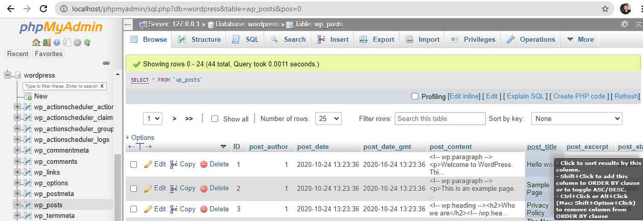Image resolution: width=643 pixels, height=221 pixels.
Task: Click the log out icon in sidebar
Action: (x=46, y=43)
